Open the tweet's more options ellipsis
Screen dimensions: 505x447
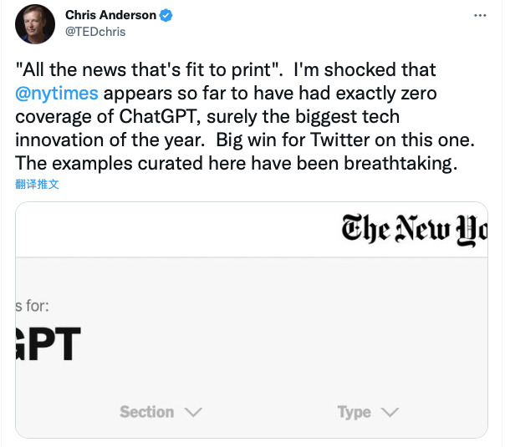click(480, 16)
